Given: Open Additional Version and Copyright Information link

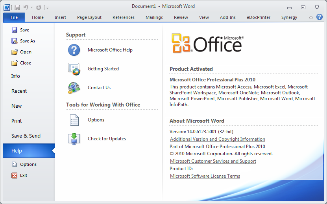Looking at the screenshot, I should click(x=218, y=139).
